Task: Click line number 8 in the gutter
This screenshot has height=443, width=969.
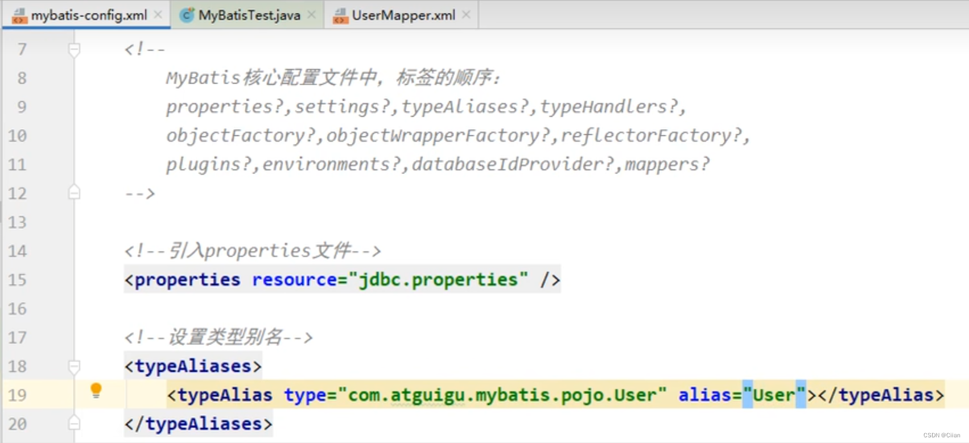Action: pos(22,78)
